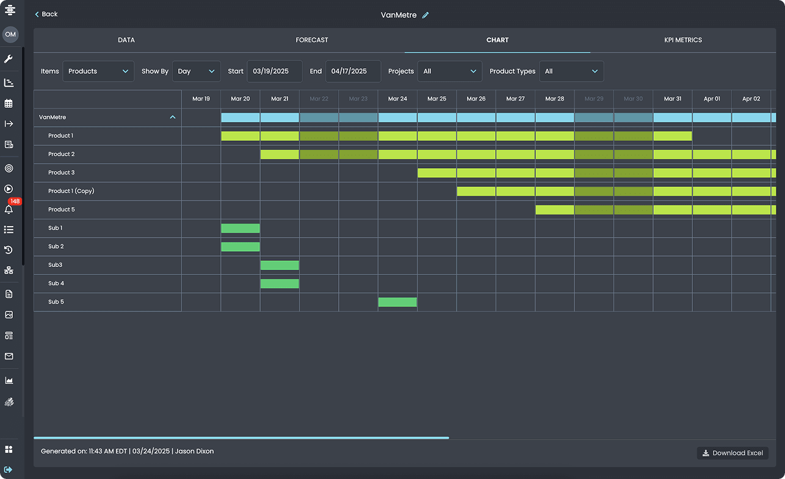Click the Start date field 03/19/2025
This screenshot has width=785, height=479.
pyautogui.click(x=274, y=71)
